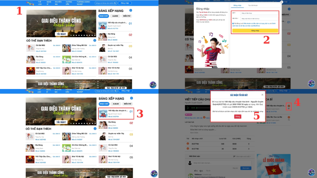This screenshot has height=178, width=317.
Task: Click FunRing logo in step 1 screen
Action: click(30, 3)
